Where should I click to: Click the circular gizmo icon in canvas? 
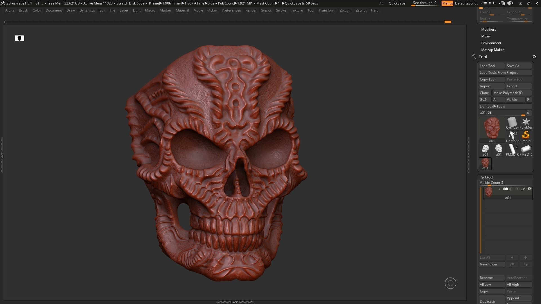click(x=450, y=283)
